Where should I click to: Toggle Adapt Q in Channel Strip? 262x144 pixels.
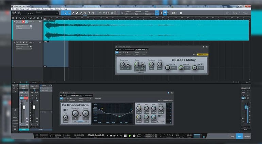[x=158, y=122]
